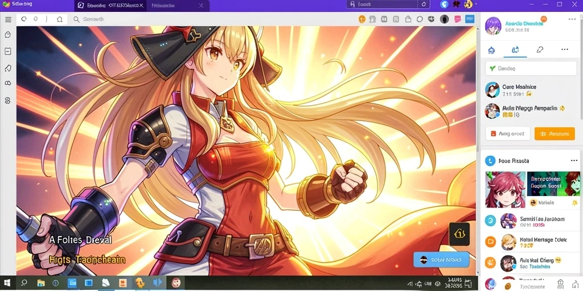Select the pen edit icon in side panel

pos(540,49)
